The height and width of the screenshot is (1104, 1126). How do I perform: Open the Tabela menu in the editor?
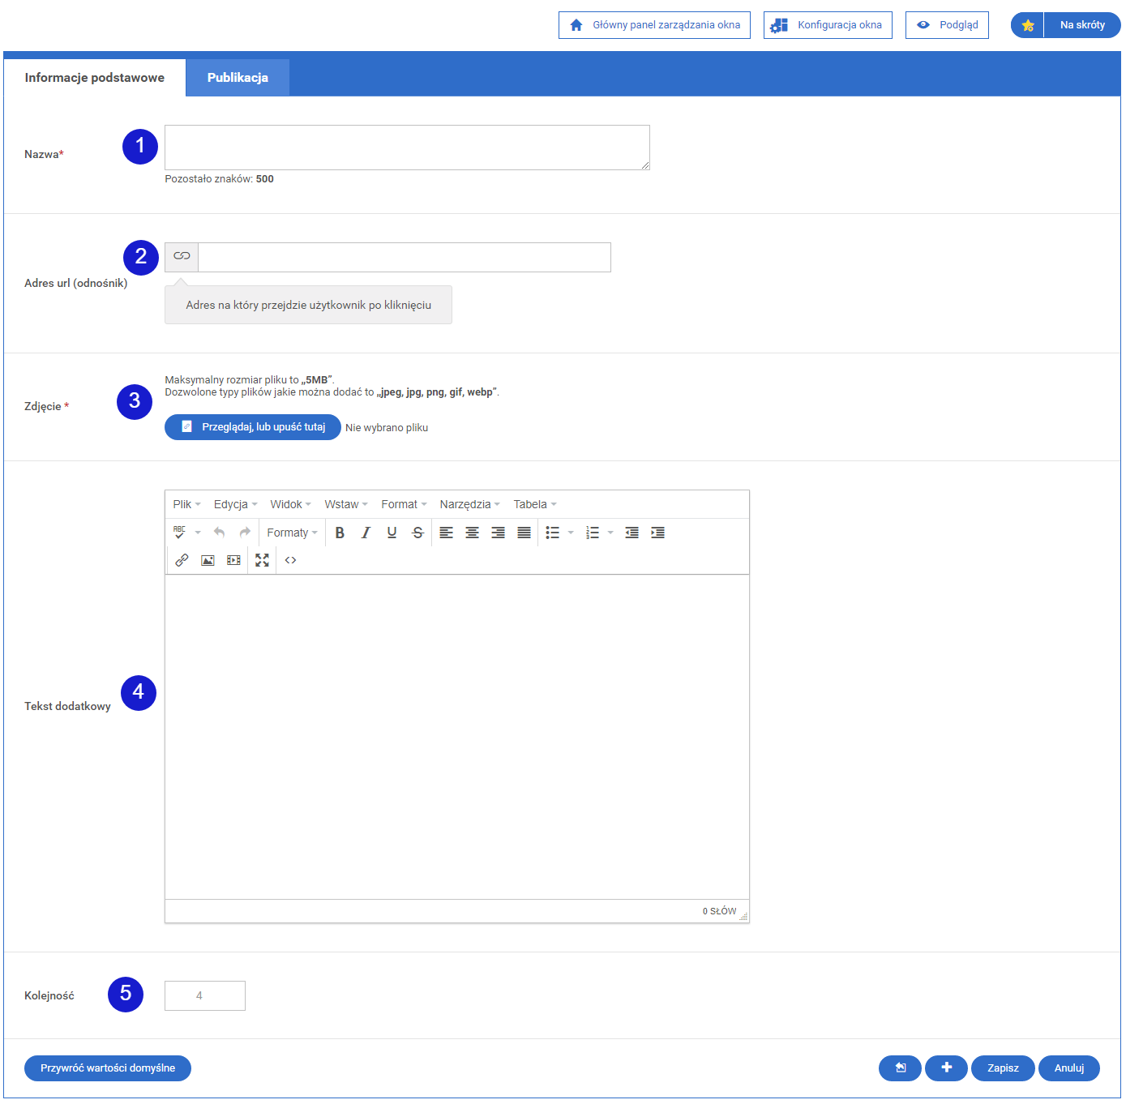tap(535, 504)
